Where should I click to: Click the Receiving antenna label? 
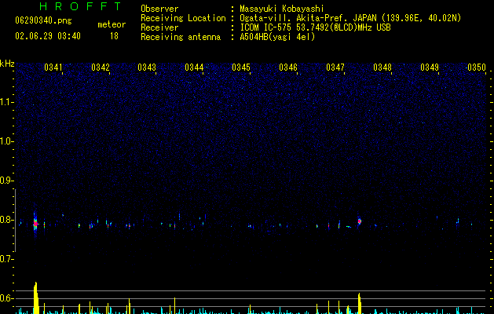click(181, 37)
